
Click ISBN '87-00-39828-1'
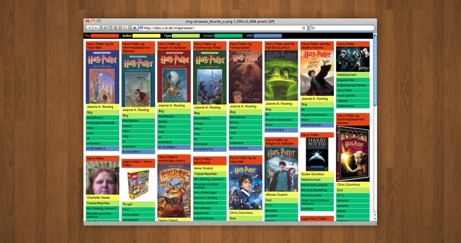[174, 147]
